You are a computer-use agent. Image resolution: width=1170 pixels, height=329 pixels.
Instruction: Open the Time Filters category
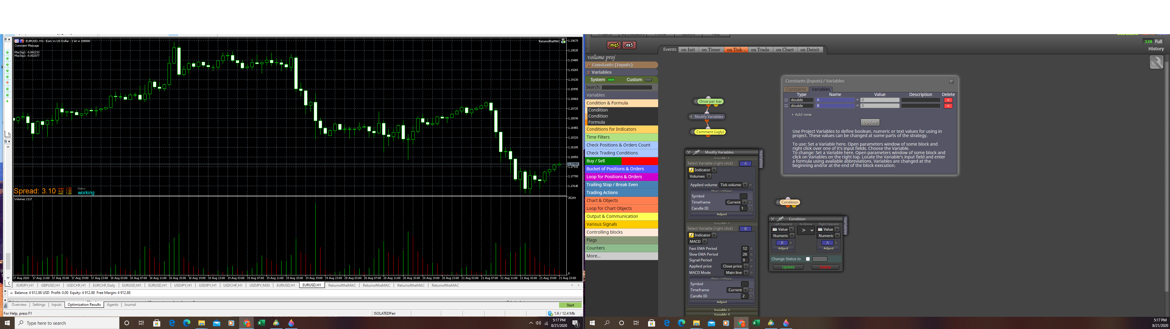[621, 137]
